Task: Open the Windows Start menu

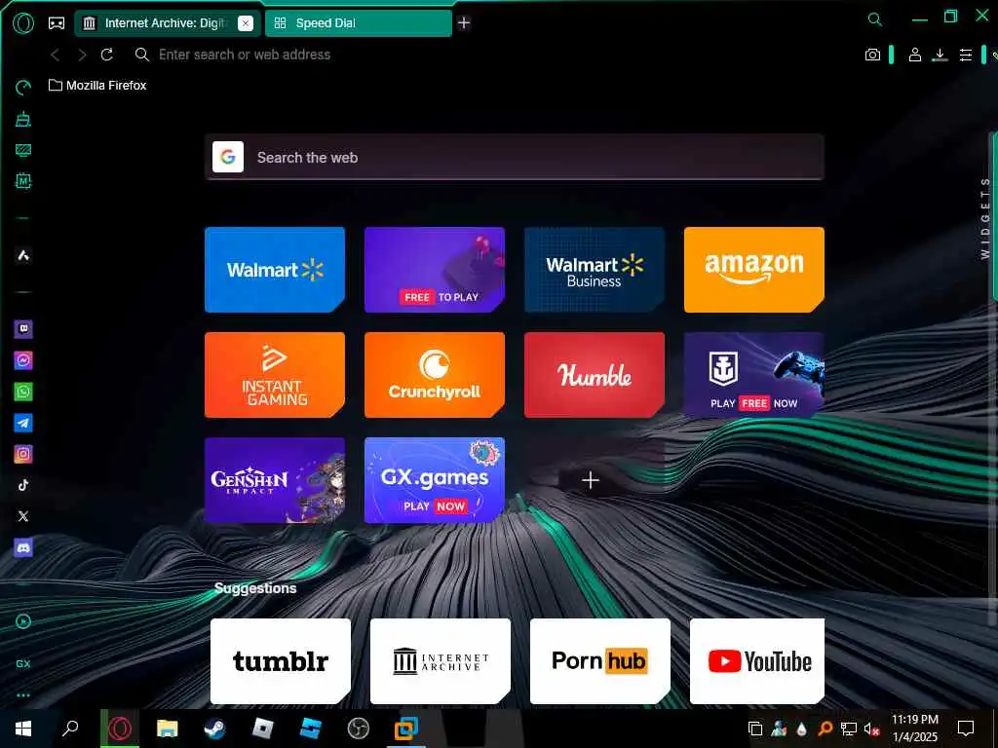Action: [x=23, y=729]
